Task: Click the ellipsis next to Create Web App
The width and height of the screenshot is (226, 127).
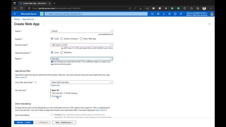Action: 44,24
